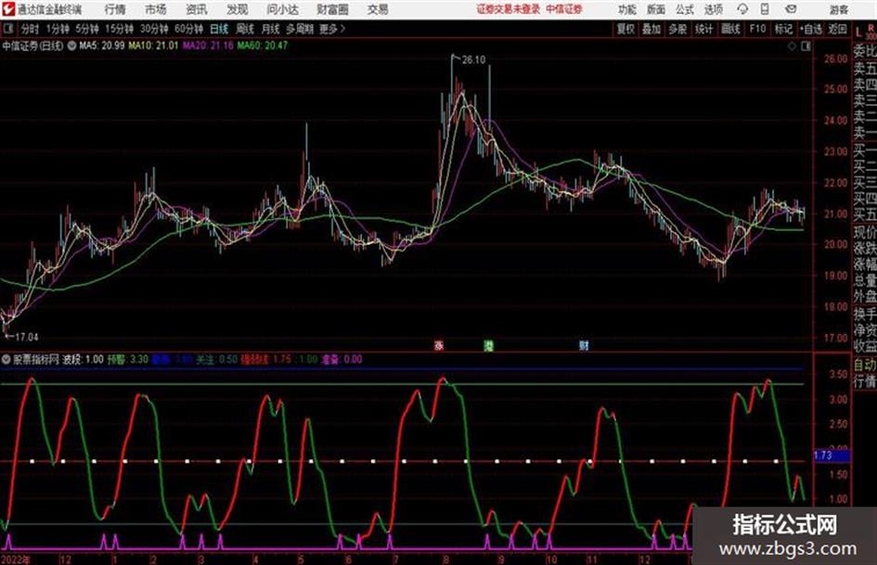The image size is (877, 565).
Task: Switch to 30分钟 chart period
Action: coord(154,29)
